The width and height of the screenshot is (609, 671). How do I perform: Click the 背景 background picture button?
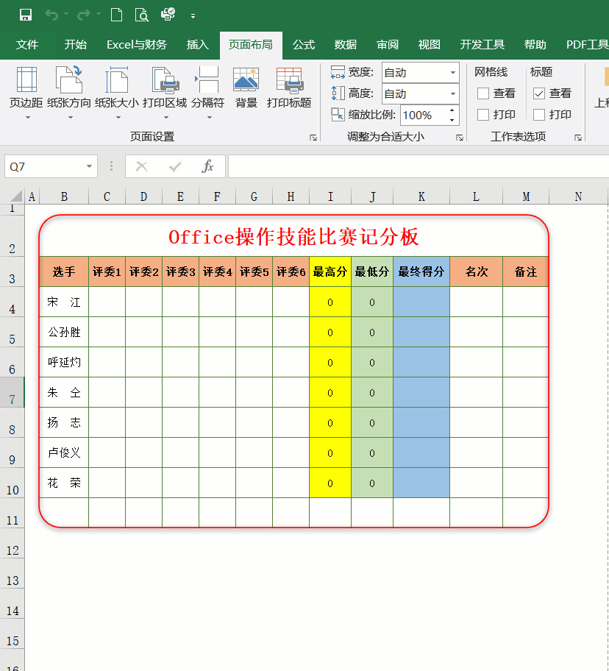[x=246, y=88]
